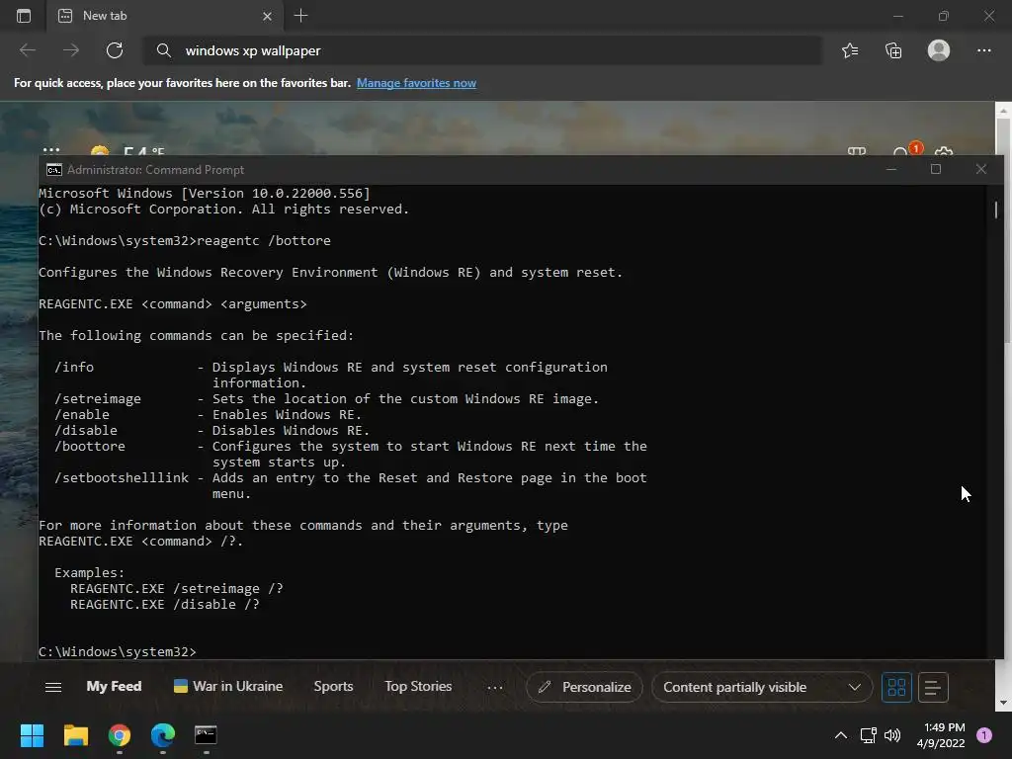Open the network tray icon
1012x759 pixels.
(x=868, y=735)
